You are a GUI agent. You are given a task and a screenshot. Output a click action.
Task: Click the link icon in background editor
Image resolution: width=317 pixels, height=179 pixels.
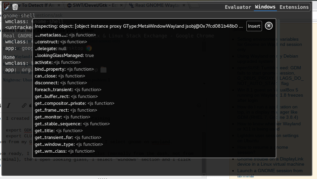(24, 105)
